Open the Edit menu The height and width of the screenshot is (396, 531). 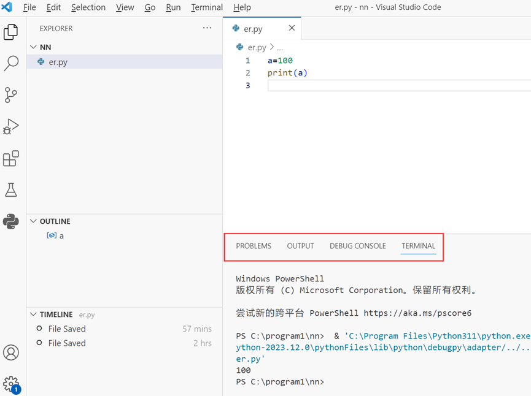53,7
